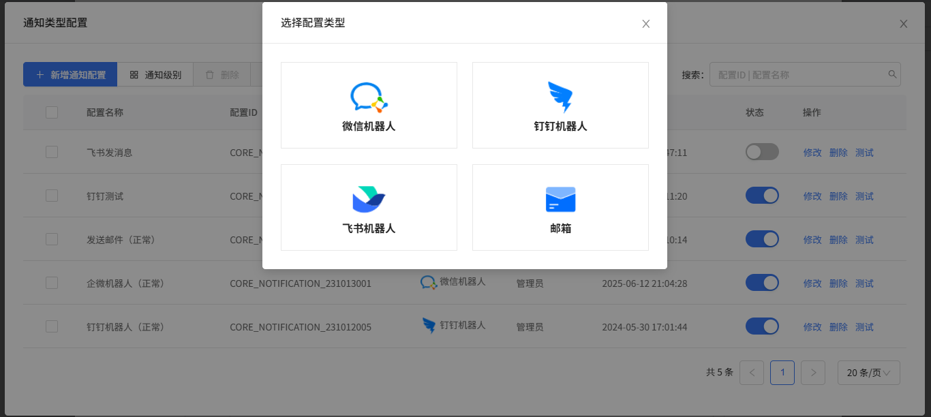Image resolution: width=931 pixels, height=417 pixels.
Task: Click the 钉钉测试 name cell
Action: pyautogui.click(x=105, y=196)
